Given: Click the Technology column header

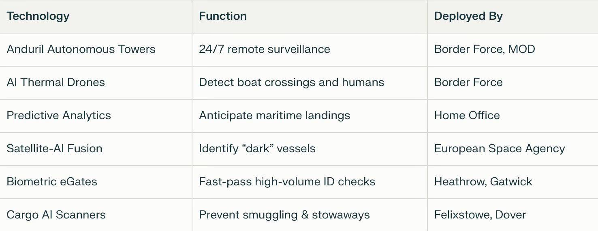Looking at the screenshot, I should [96, 17].
